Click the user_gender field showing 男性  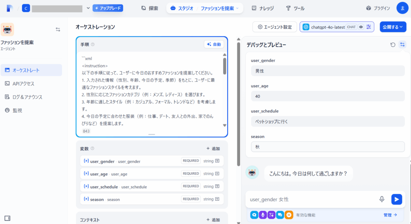(x=328, y=71)
